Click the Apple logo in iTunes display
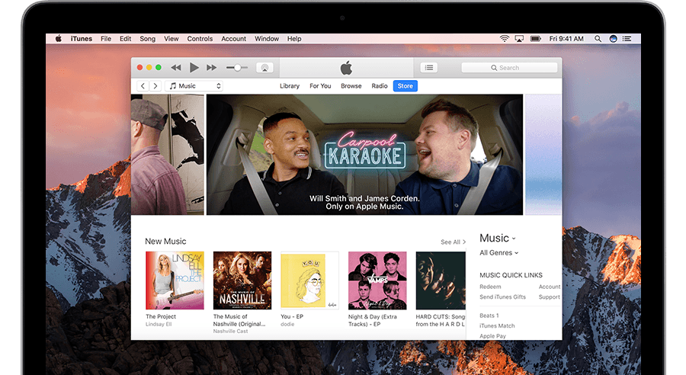Screen dimensions: 686x375 point(346,68)
